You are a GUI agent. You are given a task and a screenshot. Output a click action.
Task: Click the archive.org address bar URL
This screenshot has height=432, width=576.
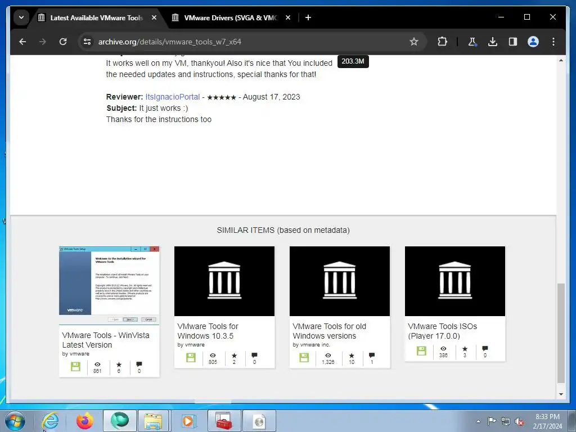click(x=170, y=42)
